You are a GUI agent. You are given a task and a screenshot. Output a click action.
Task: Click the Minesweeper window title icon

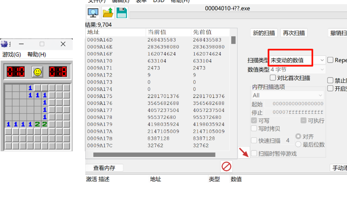(4, 44)
